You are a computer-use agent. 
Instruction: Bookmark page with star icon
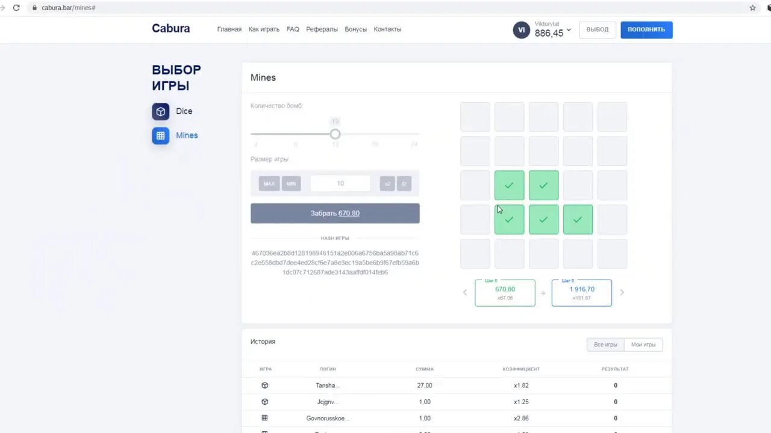pyautogui.click(x=752, y=8)
